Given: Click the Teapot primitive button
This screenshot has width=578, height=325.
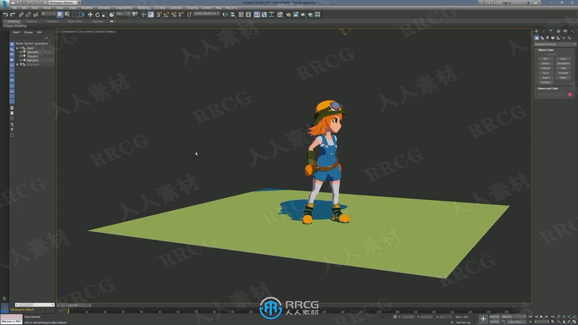Looking at the screenshot, I should (545, 78).
